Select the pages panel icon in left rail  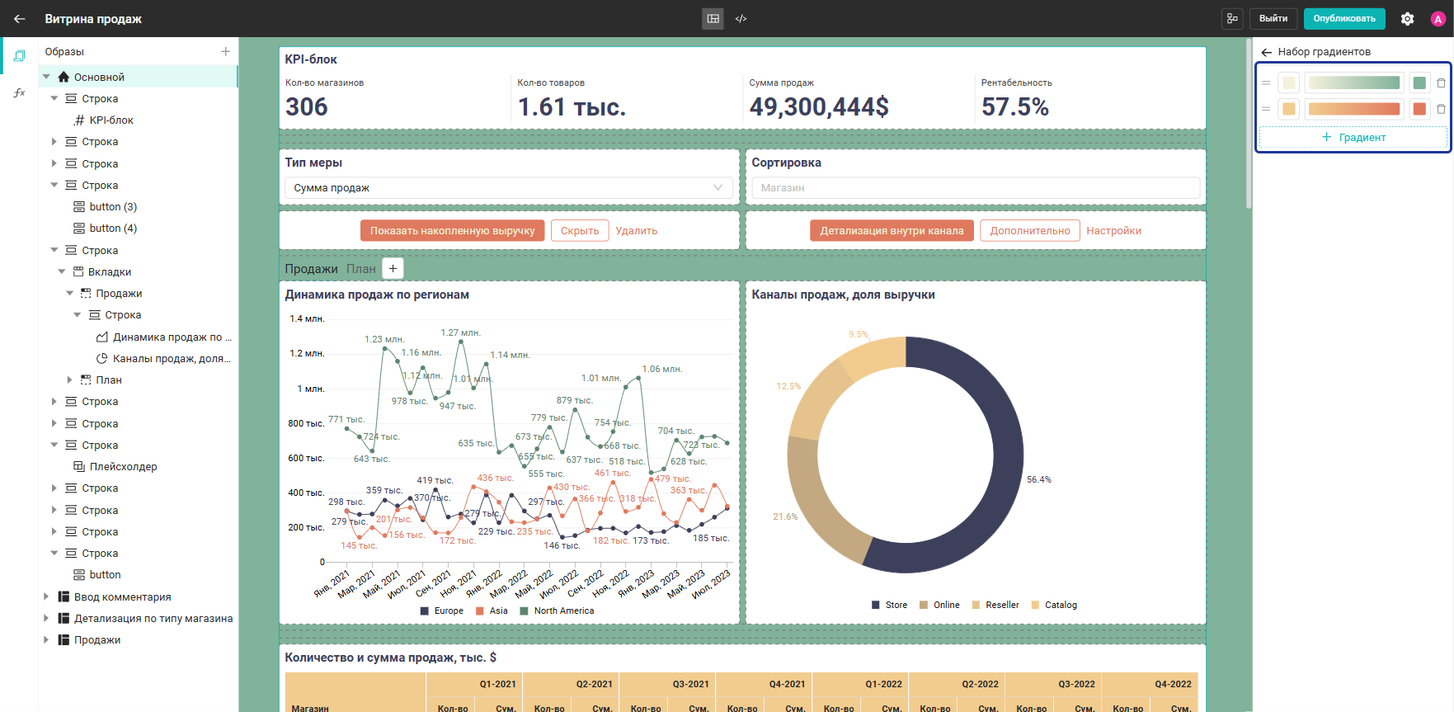pos(19,56)
